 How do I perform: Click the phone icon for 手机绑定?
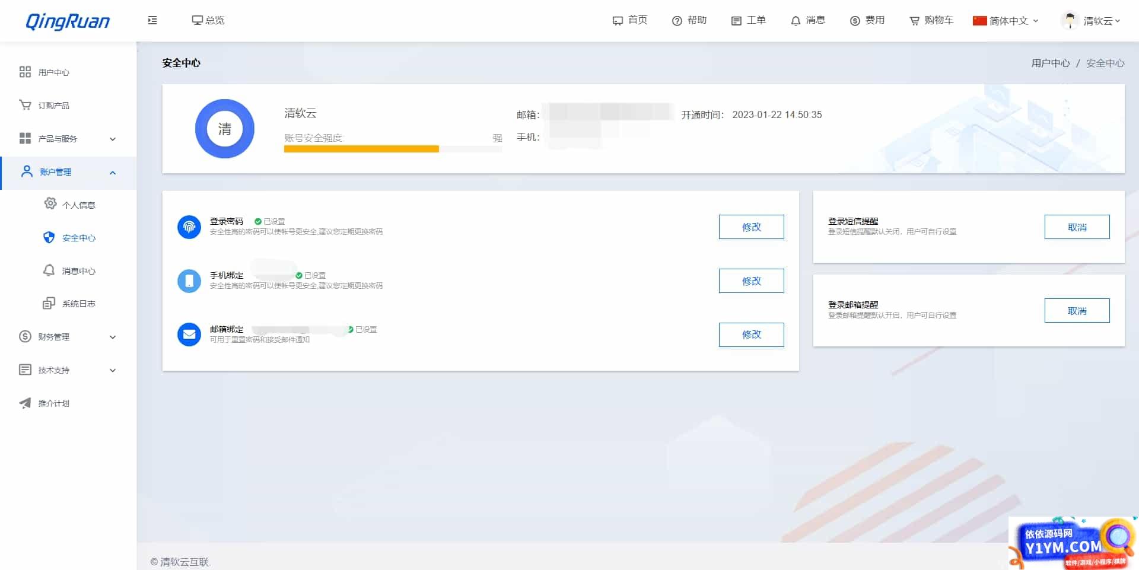click(189, 281)
